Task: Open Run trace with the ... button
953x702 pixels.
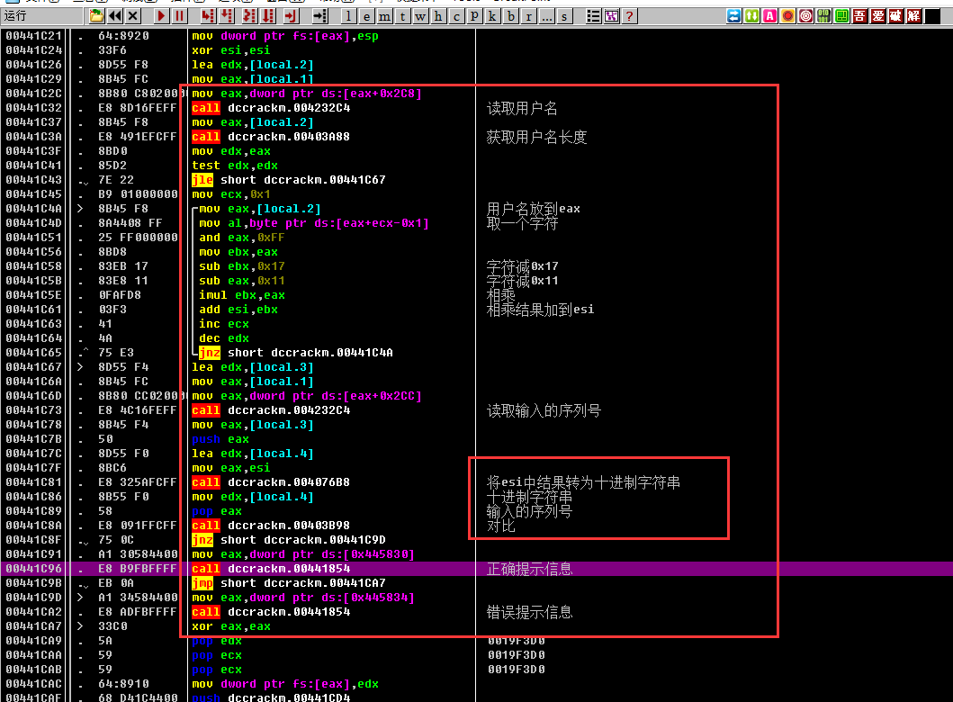Action: (546, 16)
